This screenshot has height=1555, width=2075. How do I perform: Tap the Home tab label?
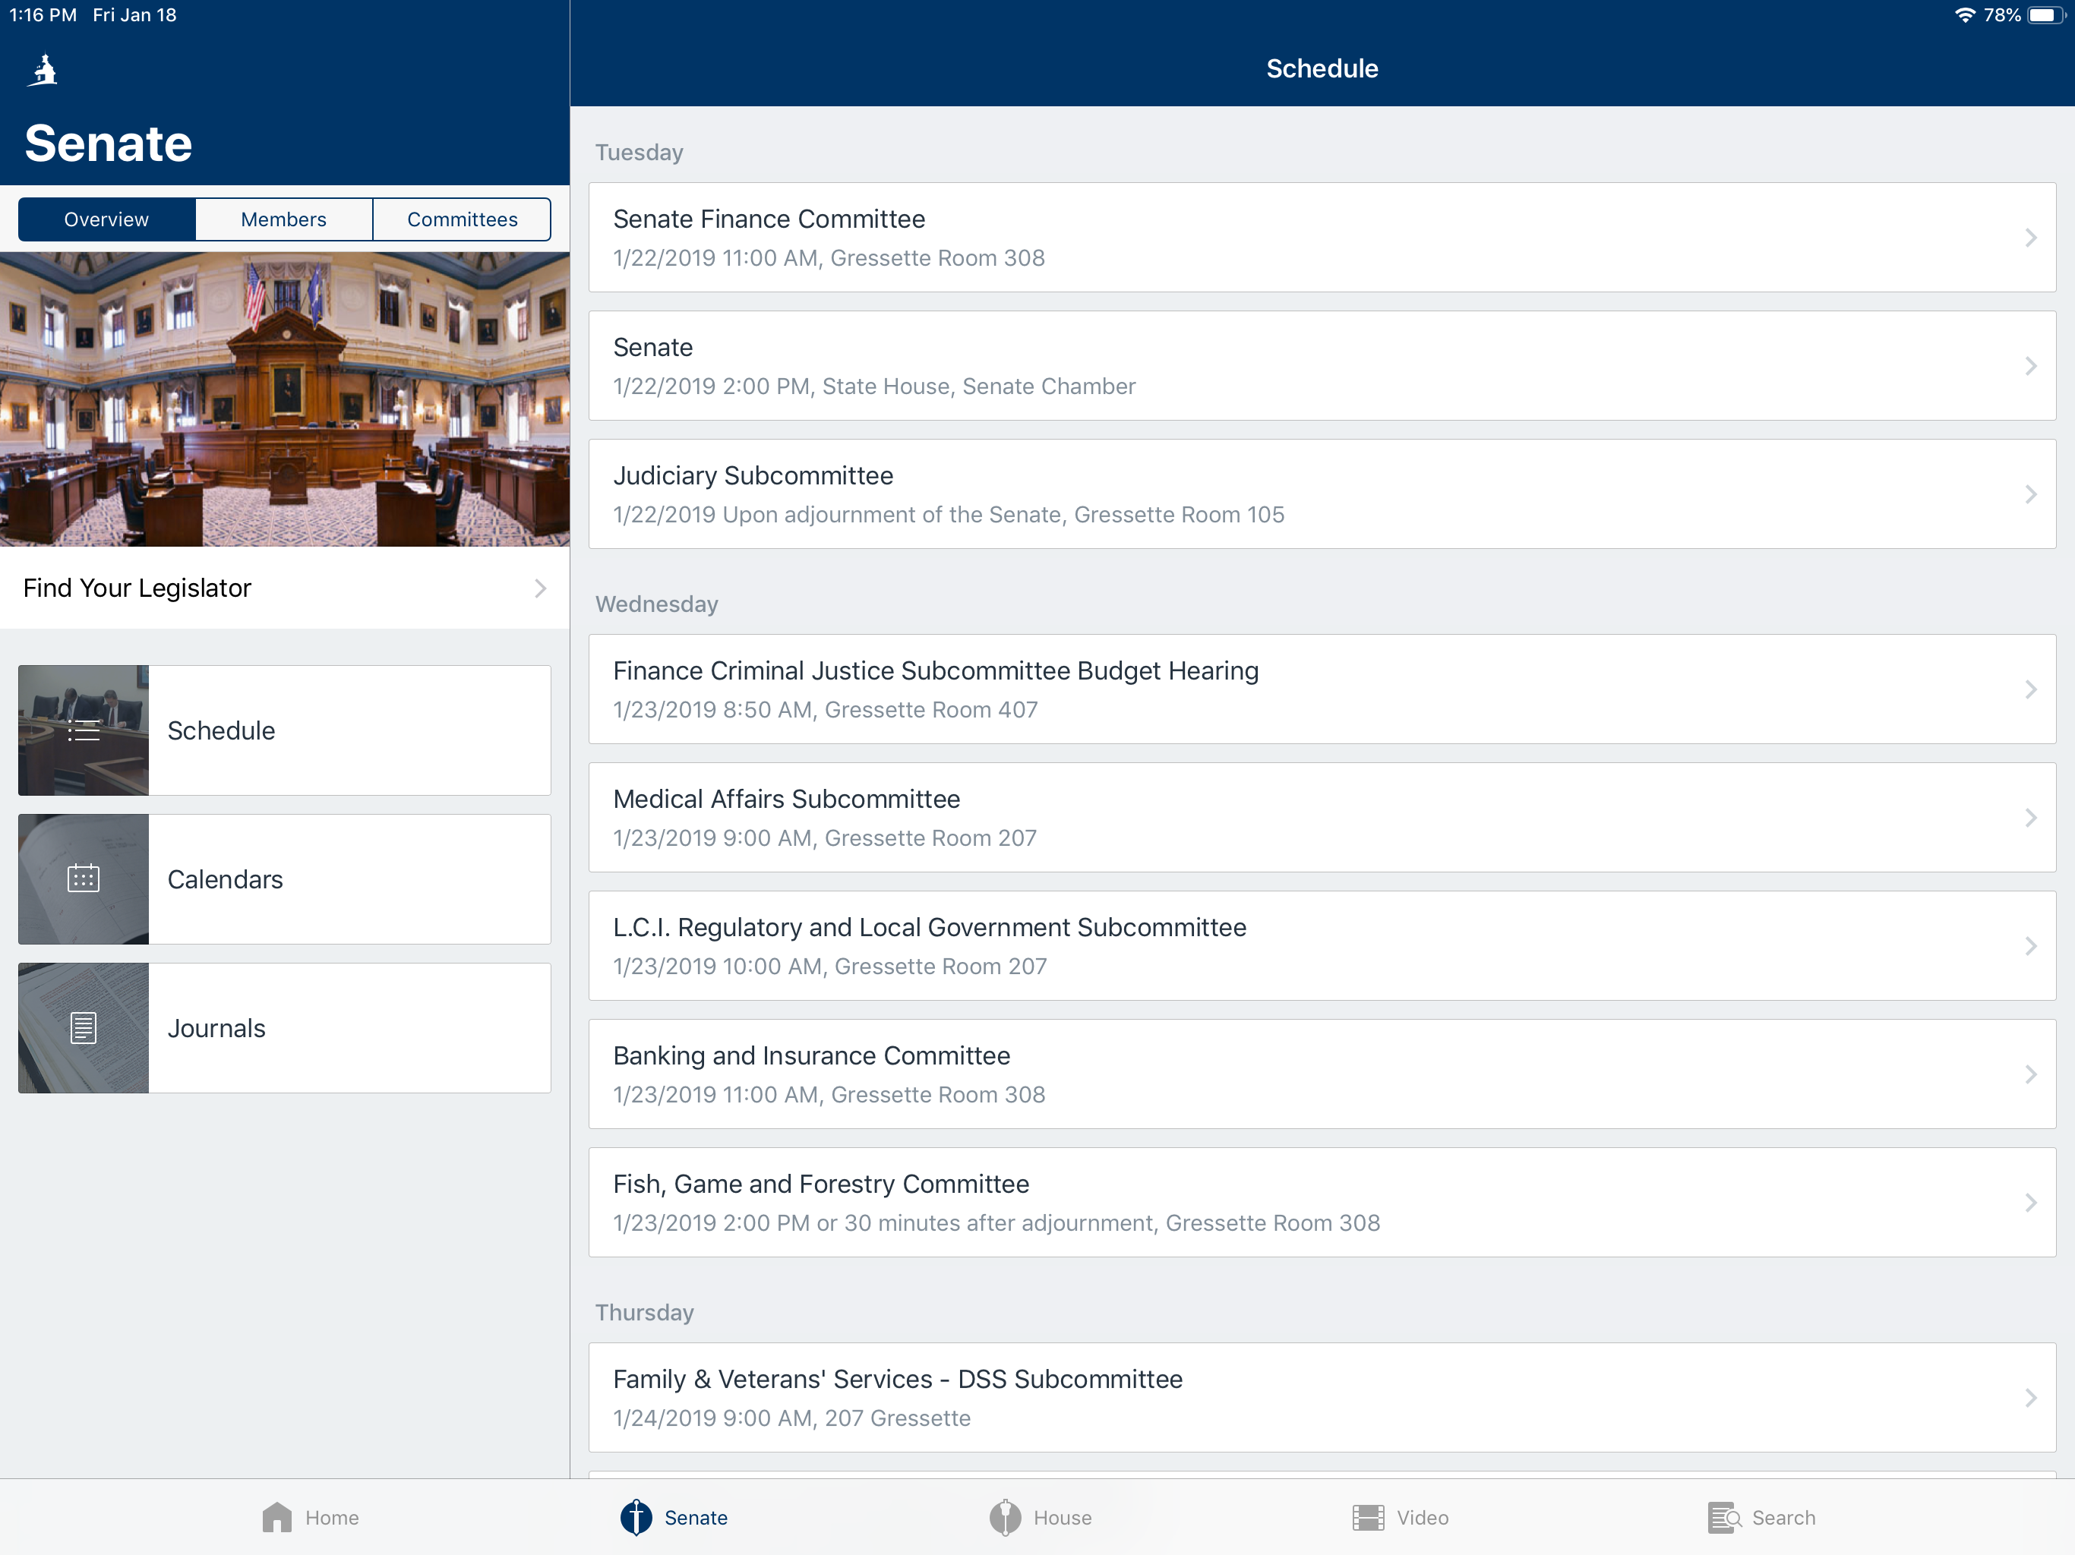click(x=332, y=1518)
